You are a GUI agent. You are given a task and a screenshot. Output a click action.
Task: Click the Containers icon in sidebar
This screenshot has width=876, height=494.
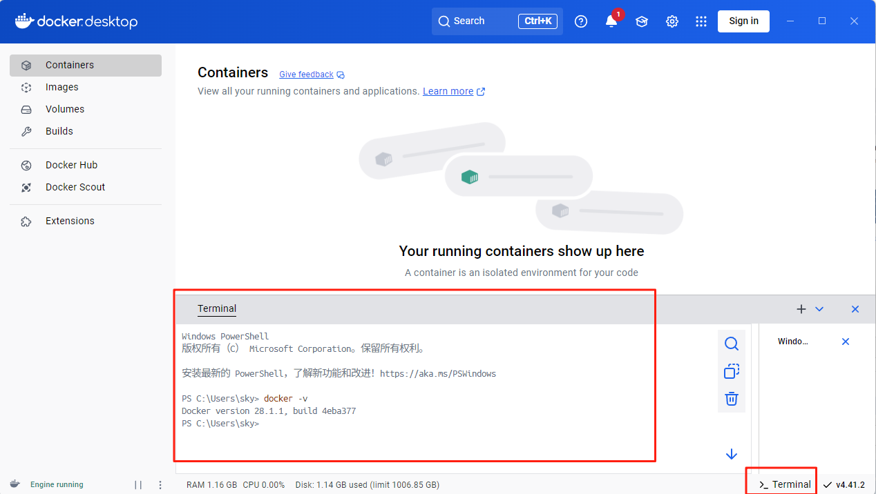26,66
